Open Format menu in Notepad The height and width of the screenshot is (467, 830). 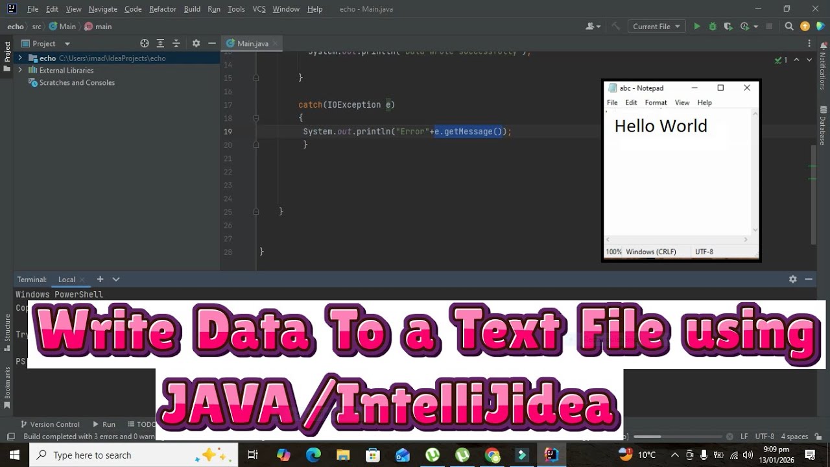(656, 102)
